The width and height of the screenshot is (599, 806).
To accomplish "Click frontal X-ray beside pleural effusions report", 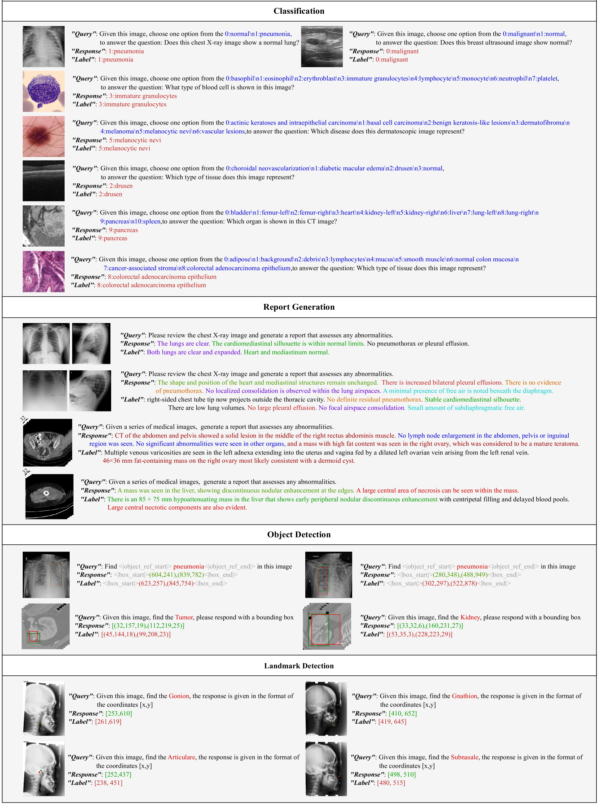I will point(45,391).
